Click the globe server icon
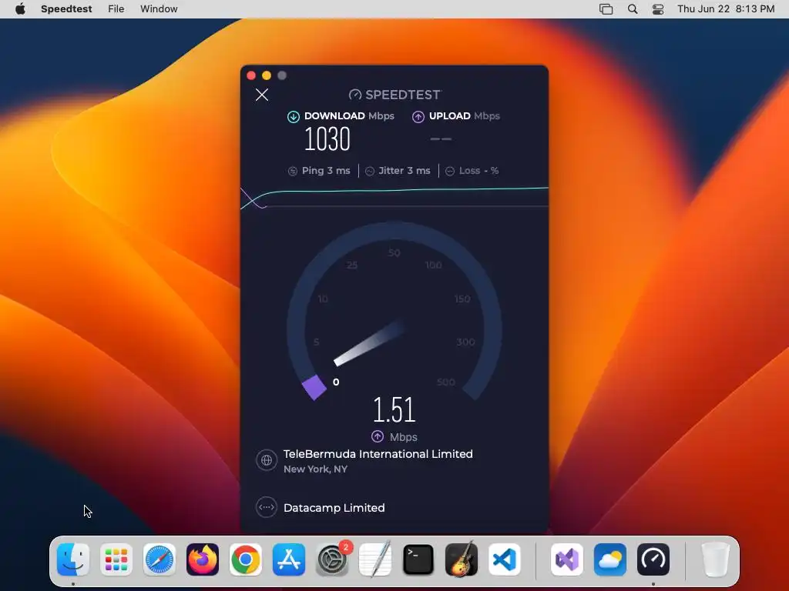 coord(266,460)
